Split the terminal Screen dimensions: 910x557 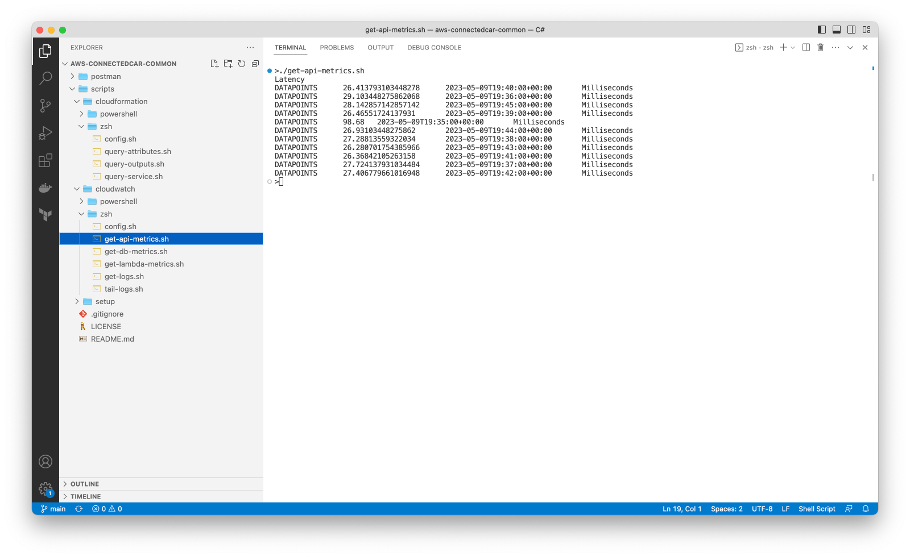tap(806, 48)
